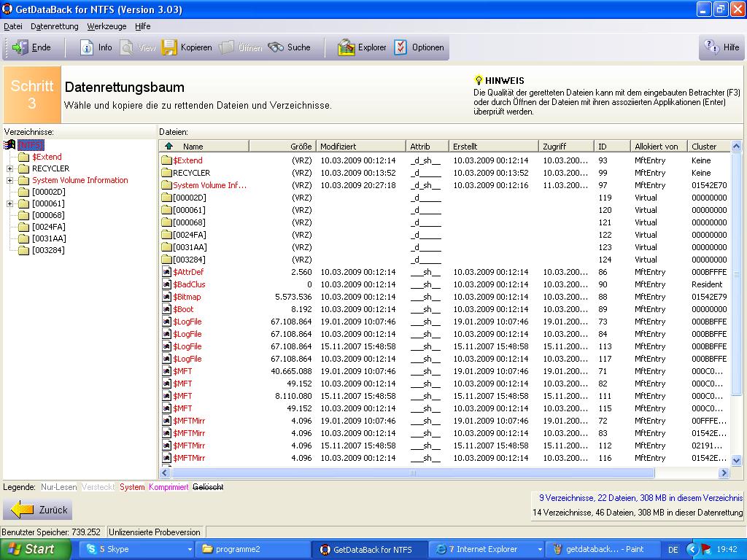Click the up-folder green arrow icon
This screenshot has width=747, height=560.
169,146
